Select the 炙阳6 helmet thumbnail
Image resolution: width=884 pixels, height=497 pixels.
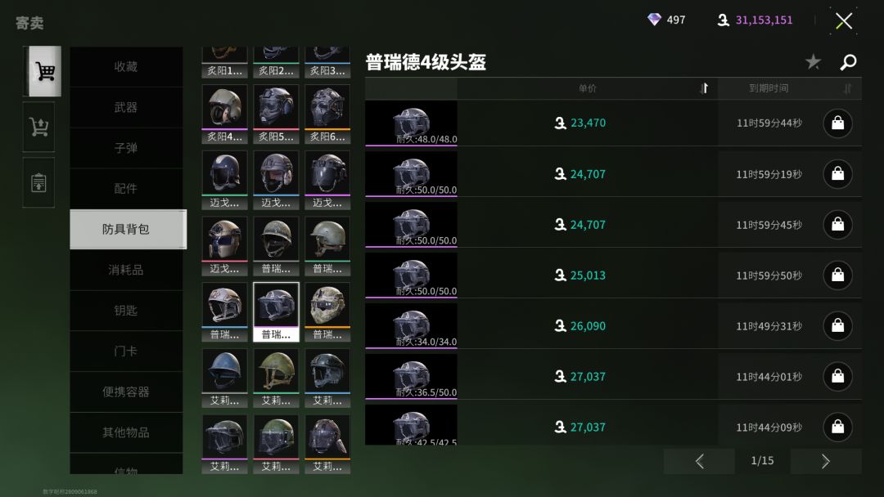click(x=327, y=114)
